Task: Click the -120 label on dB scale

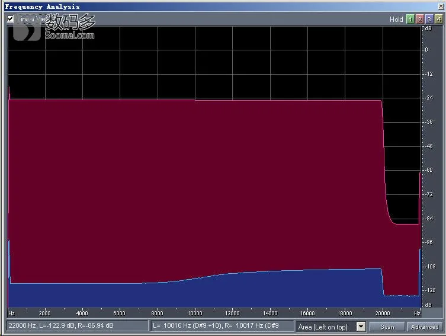Action: point(430,290)
